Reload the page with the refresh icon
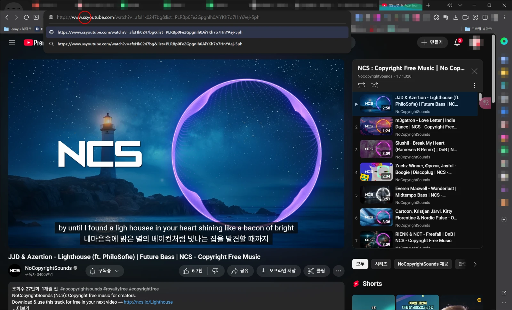 tap(27, 17)
